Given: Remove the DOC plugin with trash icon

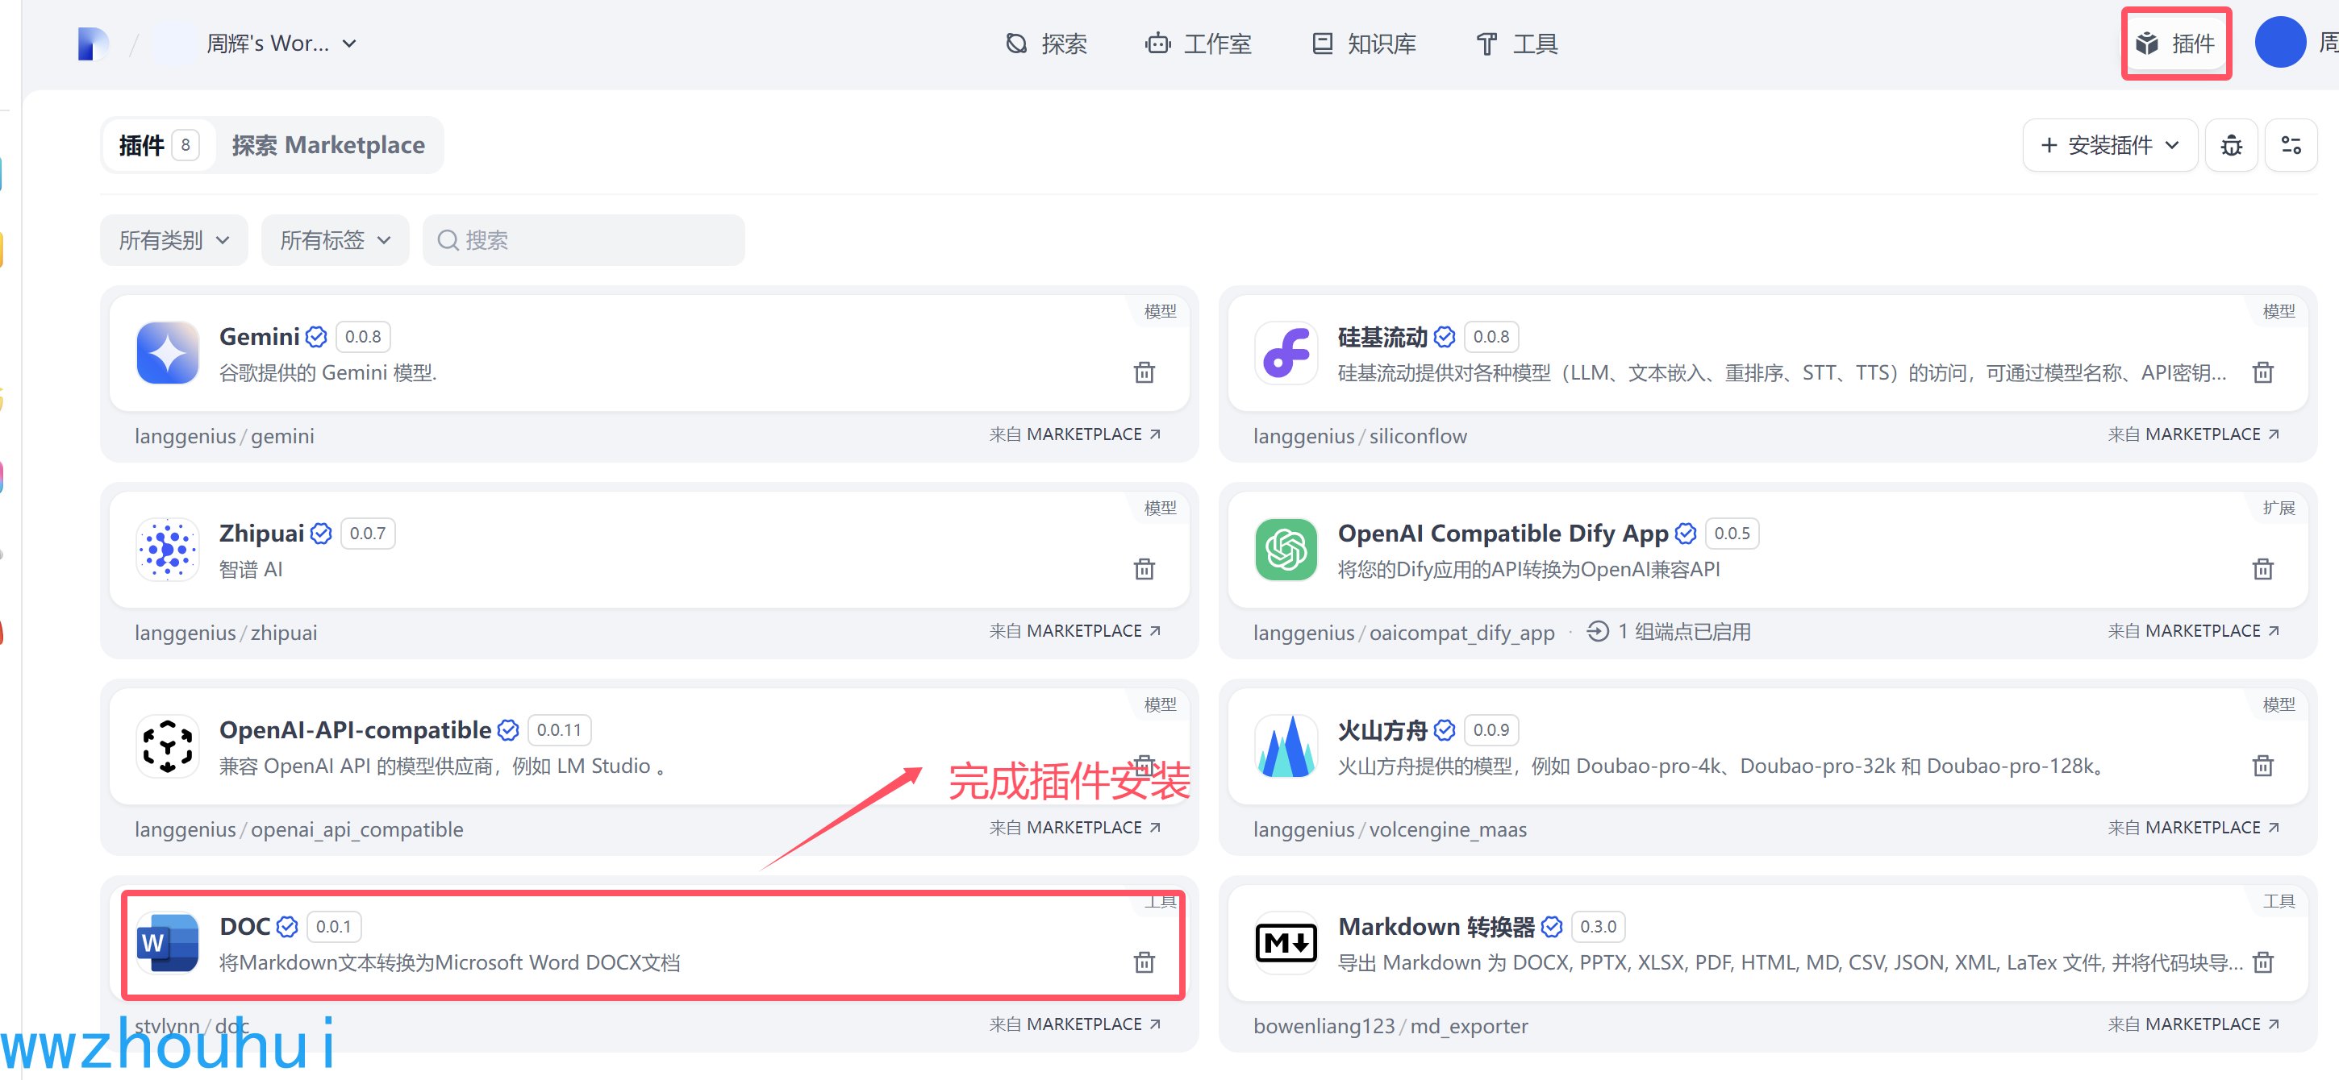Looking at the screenshot, I should [1144, 963].
